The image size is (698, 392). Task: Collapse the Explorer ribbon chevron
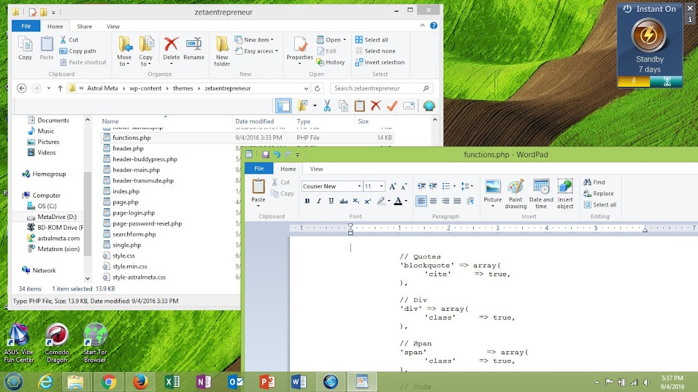pyautogui.click(x=422, y=26)
